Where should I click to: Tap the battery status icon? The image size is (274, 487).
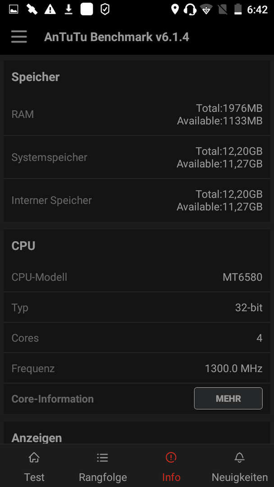pyautogui.click(x=238, y=9)
